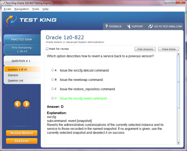This screenshot has height=151, width=187.
Task: Select answer D radio button
Action: point(53,98)
